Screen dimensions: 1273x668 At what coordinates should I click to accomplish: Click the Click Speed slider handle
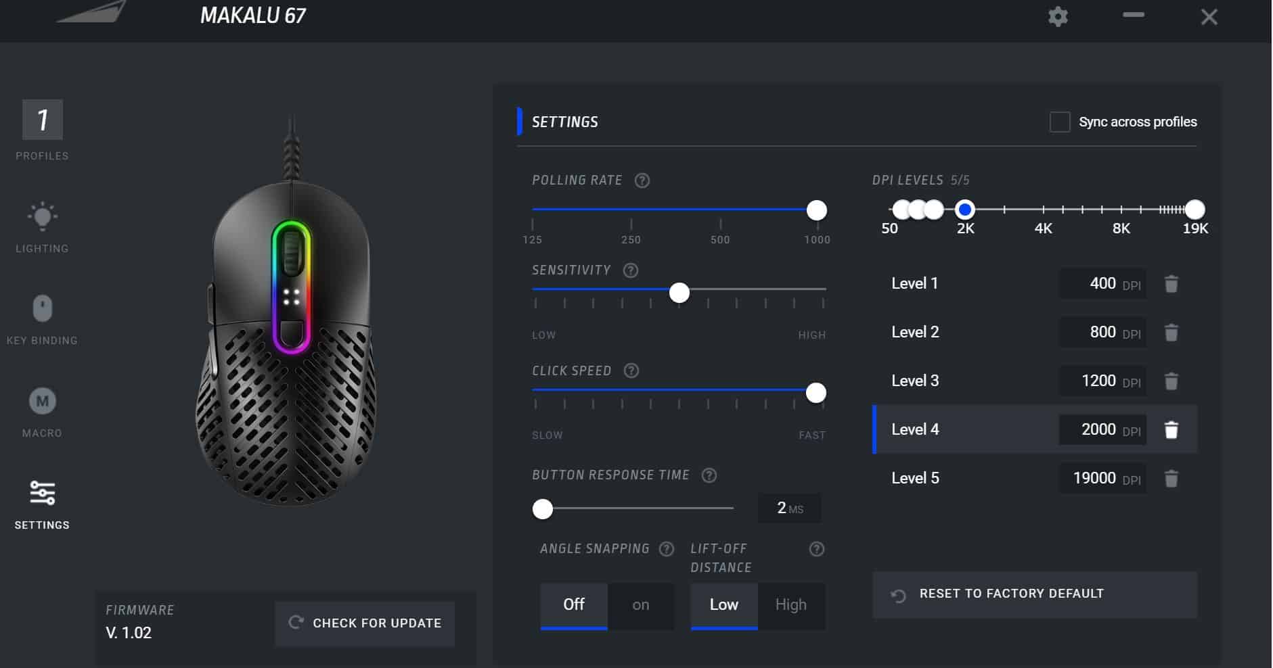tap(816, 393)
